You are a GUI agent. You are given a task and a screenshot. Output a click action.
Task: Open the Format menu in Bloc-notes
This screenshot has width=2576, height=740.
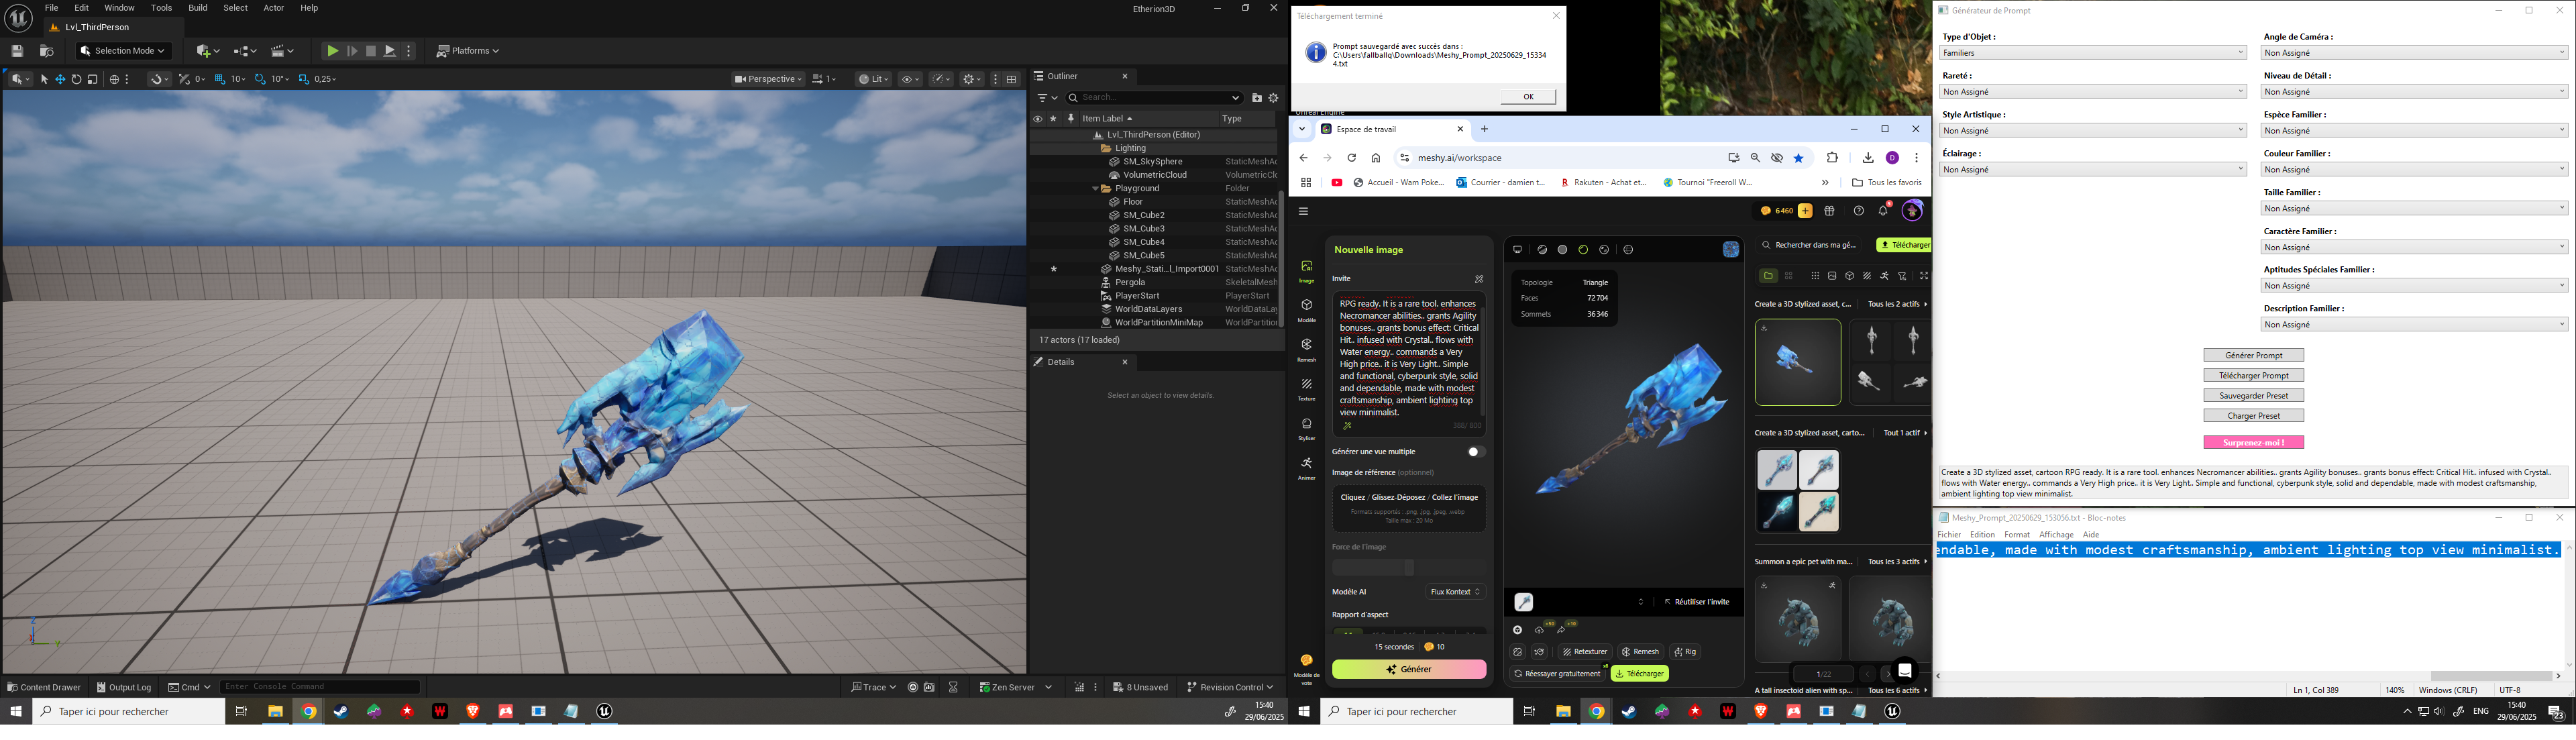pyautogui.click(x=2017, y=535)
